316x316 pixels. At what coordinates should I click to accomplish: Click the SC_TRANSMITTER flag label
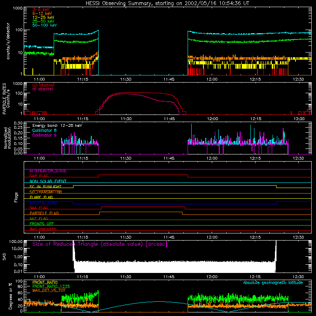46,192
